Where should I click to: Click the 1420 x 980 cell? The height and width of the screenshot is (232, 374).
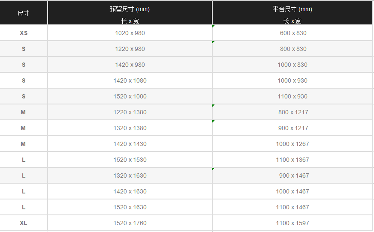(x=130, y=65)
